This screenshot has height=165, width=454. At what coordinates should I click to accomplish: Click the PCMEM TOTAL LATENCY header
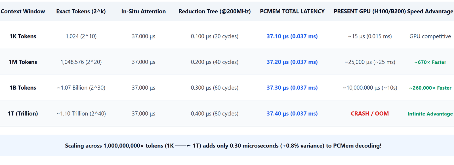pyautogui.click(x=292, y=11)
